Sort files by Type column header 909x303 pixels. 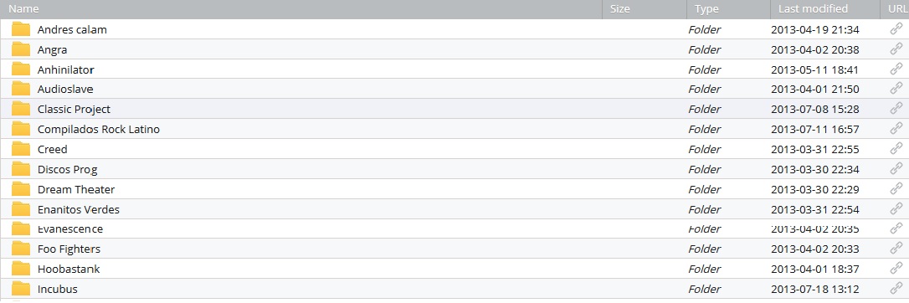tap(706, 8)
